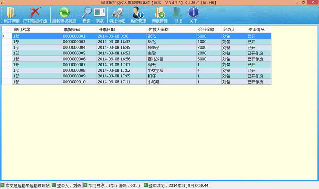Restore down the application window
The image size is (319, 189).
pyautogui.click(x=303, y=3)
